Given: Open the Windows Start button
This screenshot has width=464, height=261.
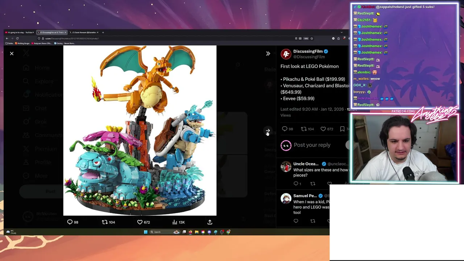Looking at the screenshot, I should point(146,232).
